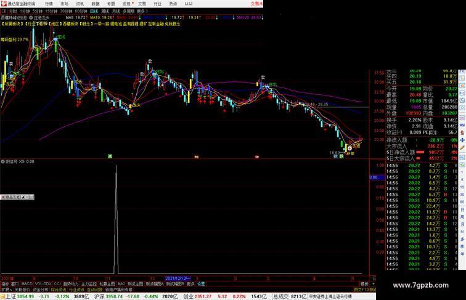Select the 30 minute shortcut in right sidebar
Screen dimensions: 466x300
[x=462, y=195]
